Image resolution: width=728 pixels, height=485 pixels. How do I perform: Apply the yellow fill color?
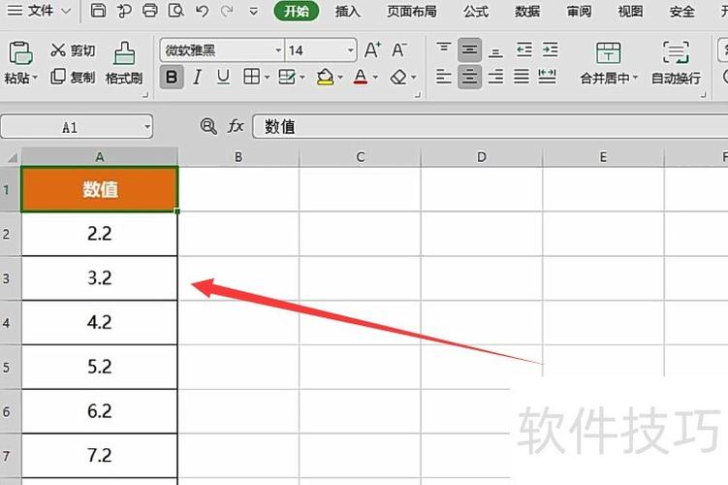[326, 78]
